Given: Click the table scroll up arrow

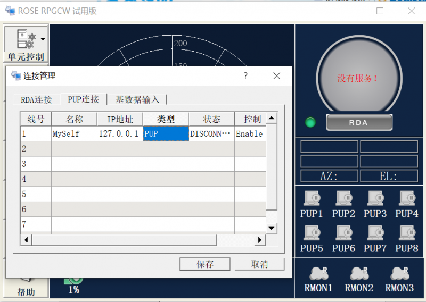Looking at the screenshot, I should pos(272,118).
